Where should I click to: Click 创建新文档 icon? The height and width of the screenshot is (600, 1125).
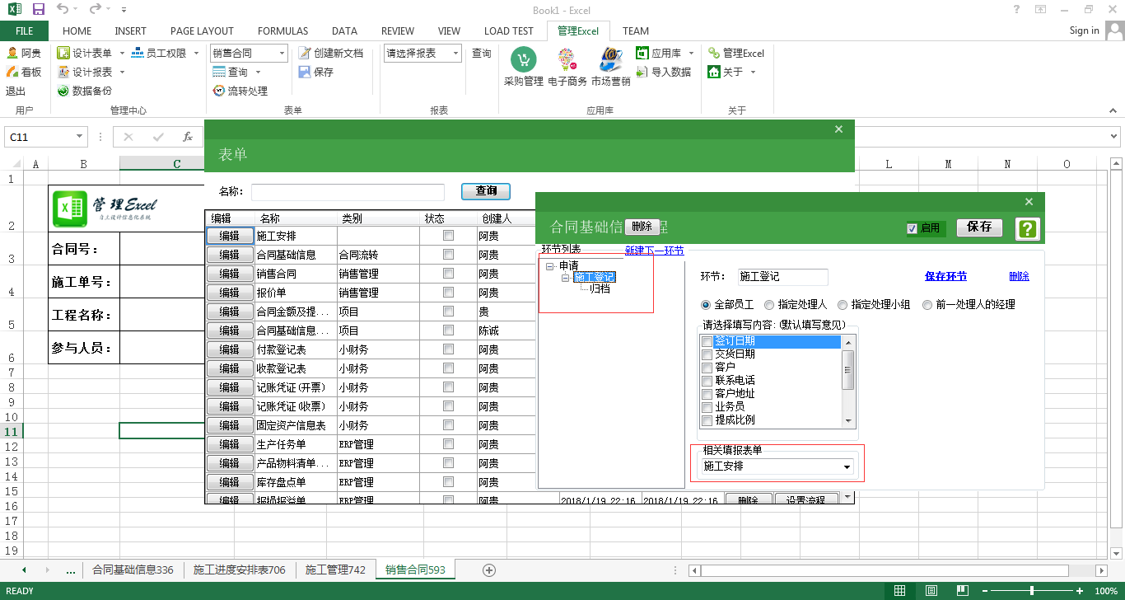(305, 53)
